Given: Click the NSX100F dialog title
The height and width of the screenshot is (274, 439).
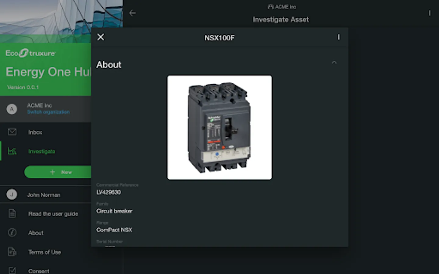Looking at the screenshot, I should 220,38.
